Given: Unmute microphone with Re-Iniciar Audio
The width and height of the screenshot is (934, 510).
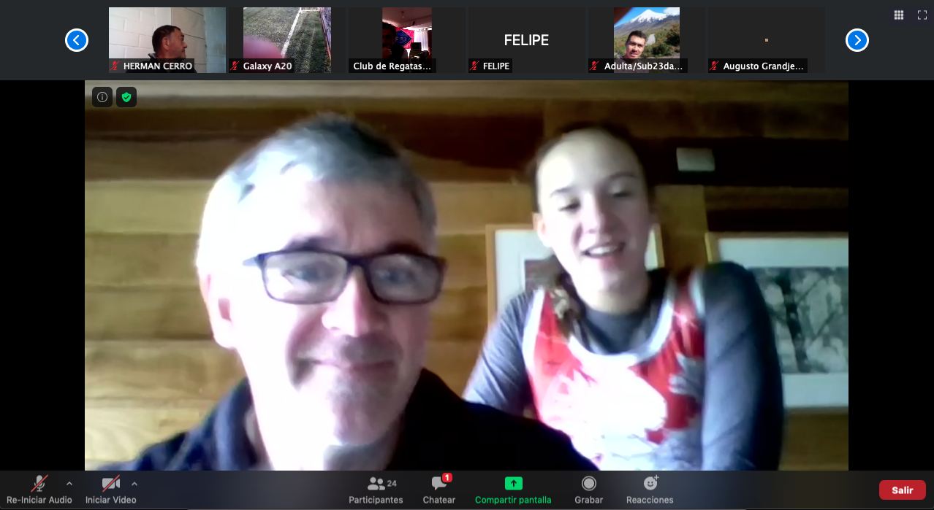Looking at the screenshot, I should click(x=39, y=490).
